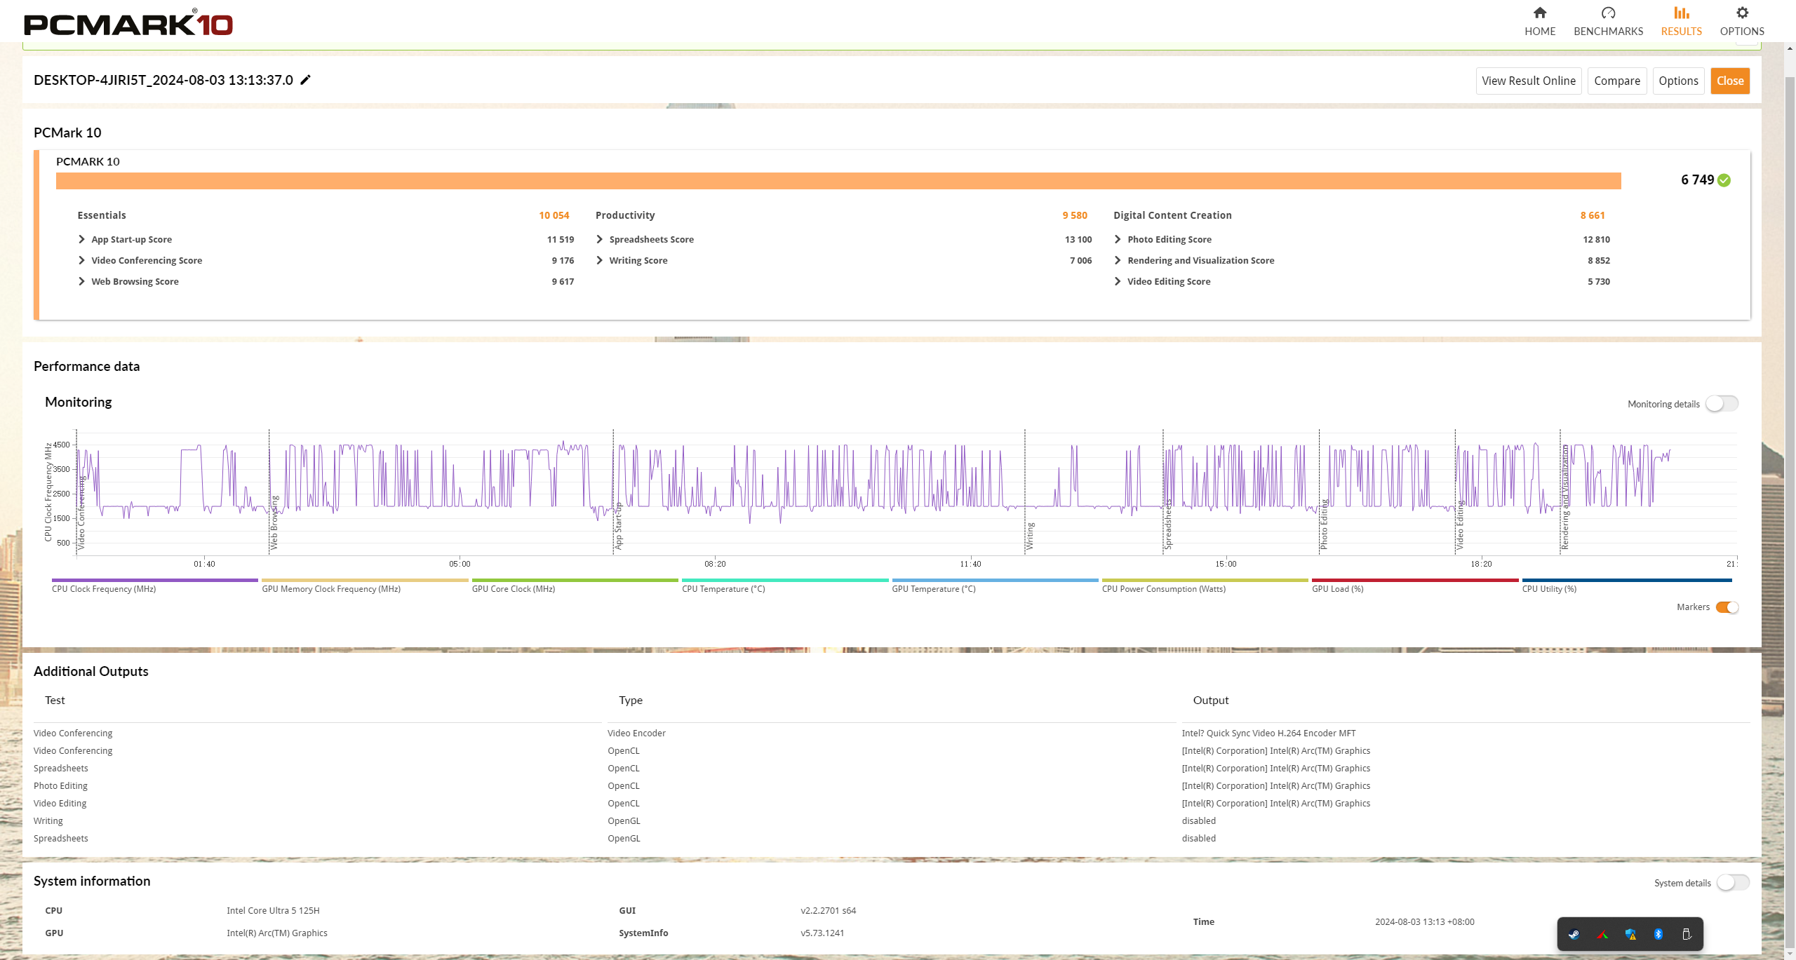
Task: Open the Options gear icon
Action: [x=1742, y=13]
